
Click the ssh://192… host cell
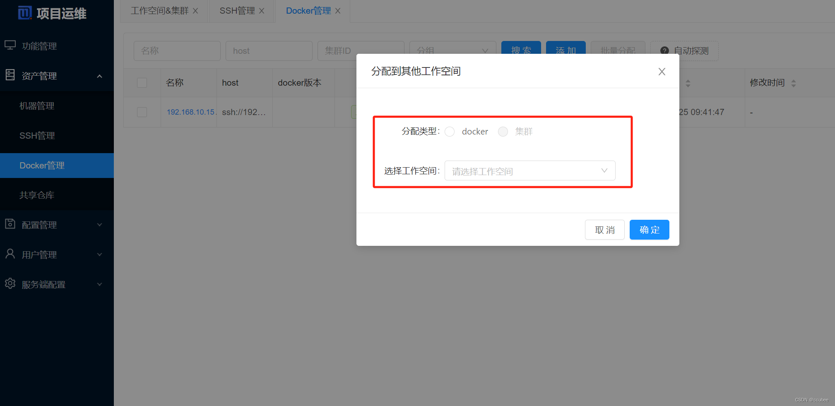click(244, 112)
